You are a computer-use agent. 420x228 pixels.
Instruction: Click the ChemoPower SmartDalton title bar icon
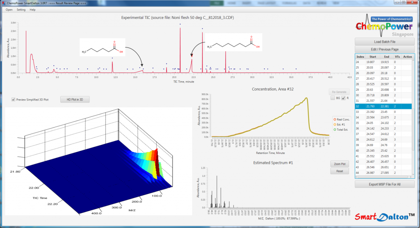(3, 3)
